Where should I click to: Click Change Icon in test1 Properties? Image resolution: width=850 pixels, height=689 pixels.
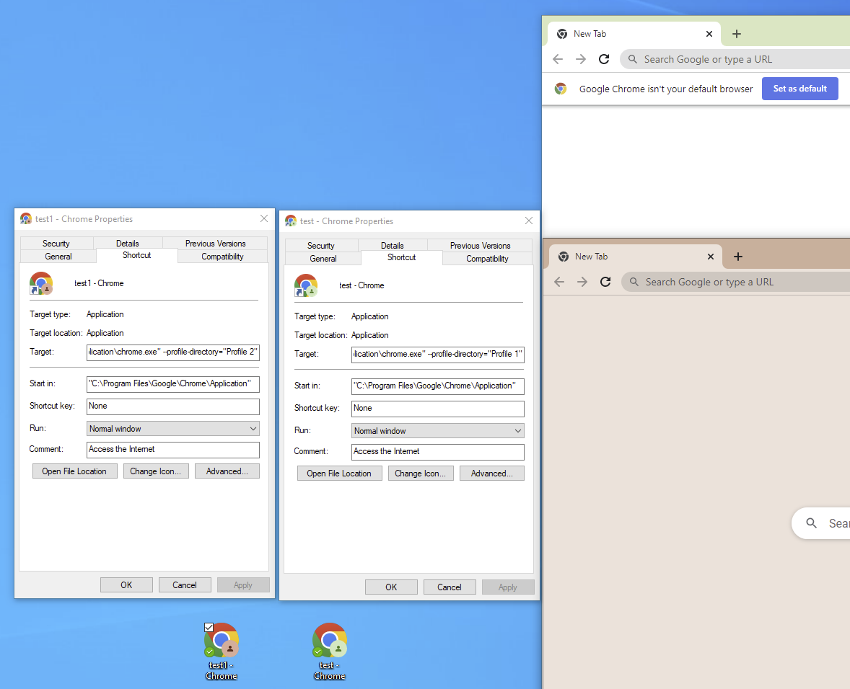[156, 471]
